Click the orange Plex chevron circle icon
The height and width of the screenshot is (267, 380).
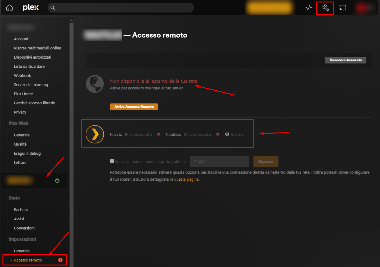tap(95, 134)
